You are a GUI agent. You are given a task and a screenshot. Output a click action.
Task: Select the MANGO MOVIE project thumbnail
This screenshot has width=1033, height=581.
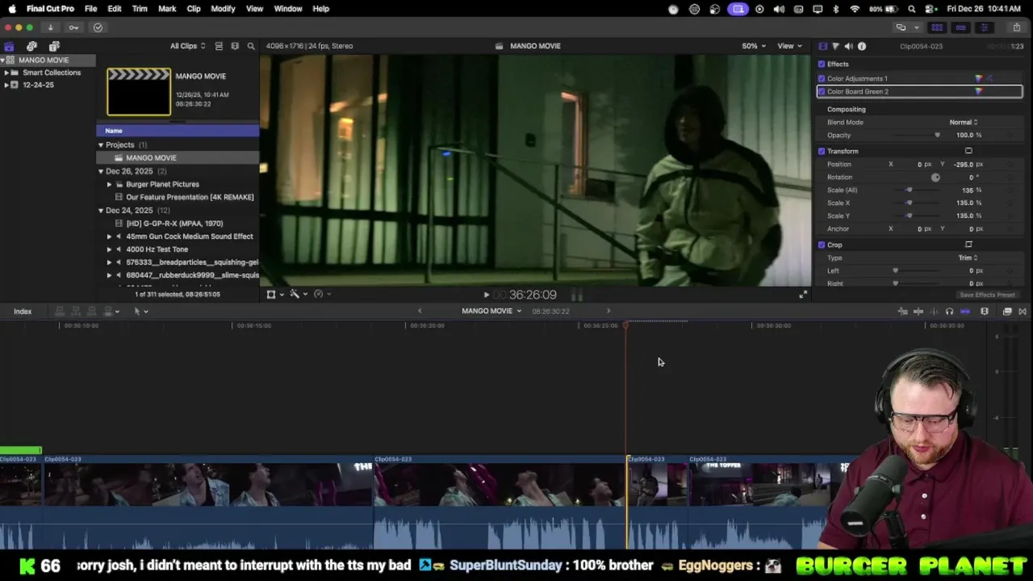point(139,91)
